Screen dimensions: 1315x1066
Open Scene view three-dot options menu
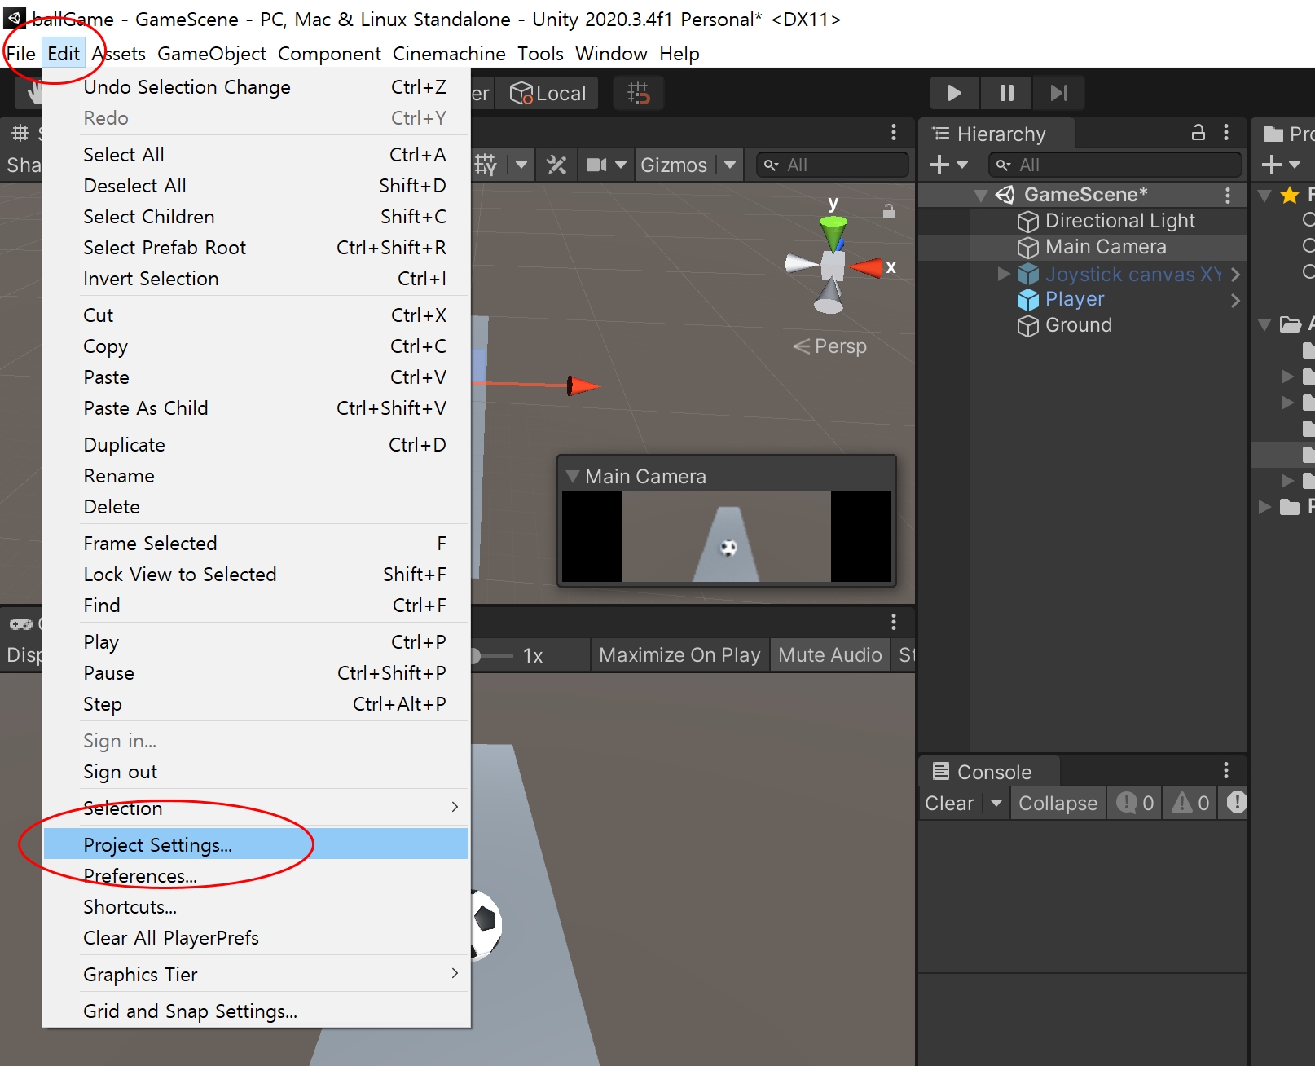pyautogui.click(x=894, y=133)
